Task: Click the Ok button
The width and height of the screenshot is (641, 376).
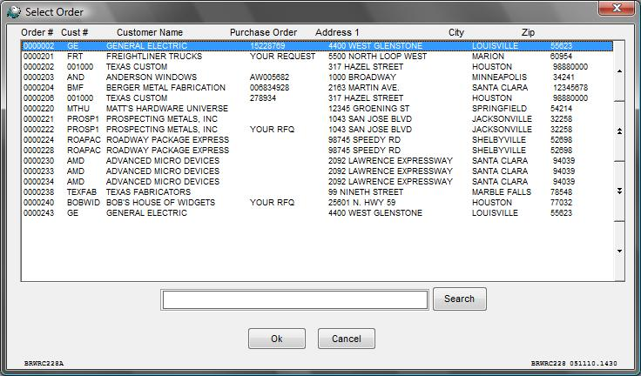Action: [277, 339]
